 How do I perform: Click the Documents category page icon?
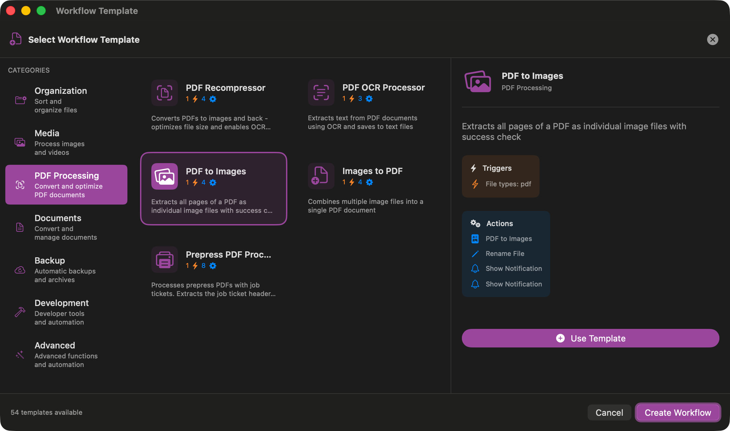(x=20, y=227)
